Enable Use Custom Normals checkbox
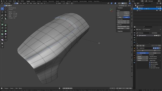 [150, 68]
